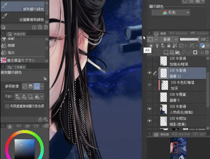Create a layer mask
This screenshot has height=159, width=210.
(195, 52)
